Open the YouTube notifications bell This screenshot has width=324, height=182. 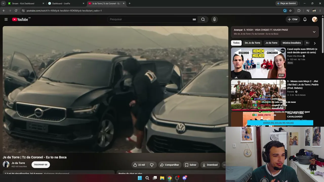(305, 19)
